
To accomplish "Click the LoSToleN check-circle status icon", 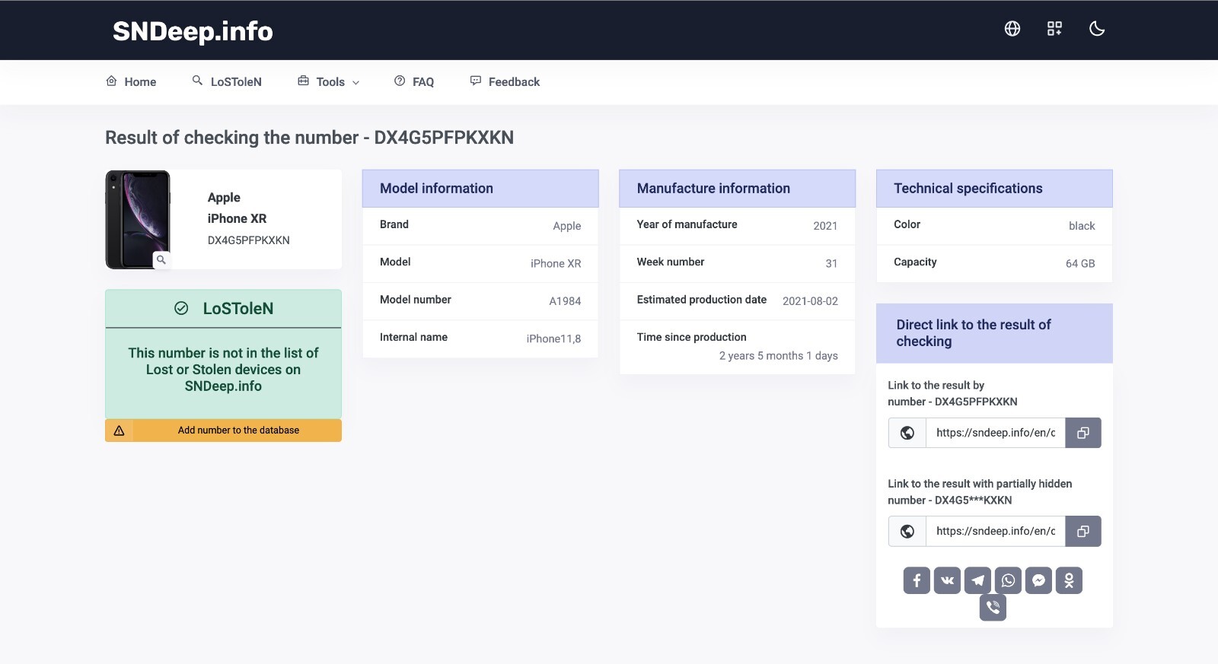I will 181,308.
